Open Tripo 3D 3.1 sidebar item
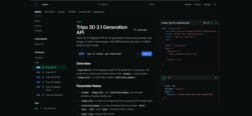 click(50, 67)
